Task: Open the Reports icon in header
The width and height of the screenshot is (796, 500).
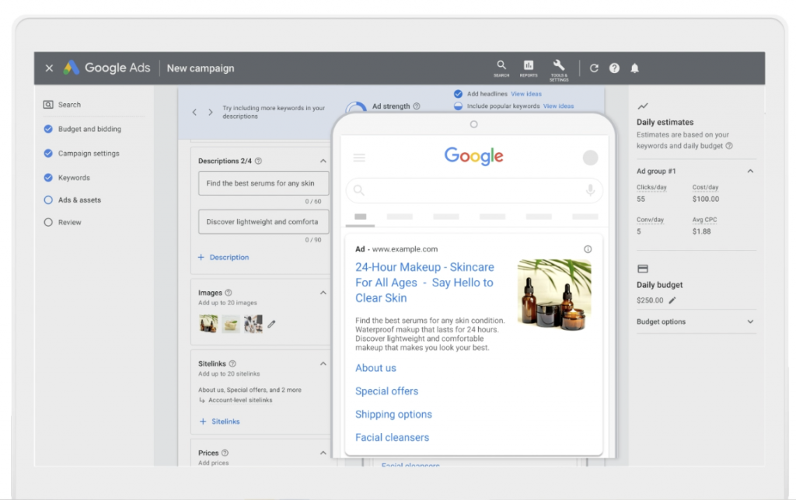Action: coord(529,68)
